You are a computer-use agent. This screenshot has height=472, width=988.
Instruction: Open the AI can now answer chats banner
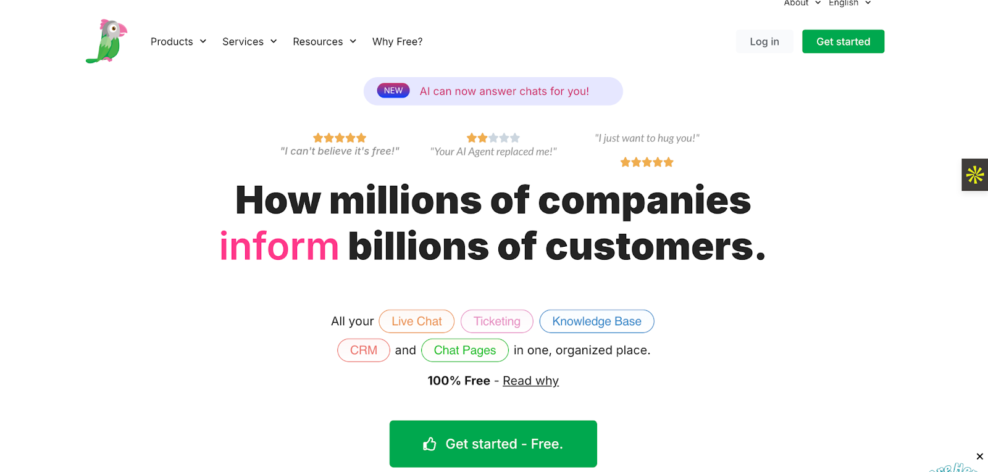click(x=504, y=91)
